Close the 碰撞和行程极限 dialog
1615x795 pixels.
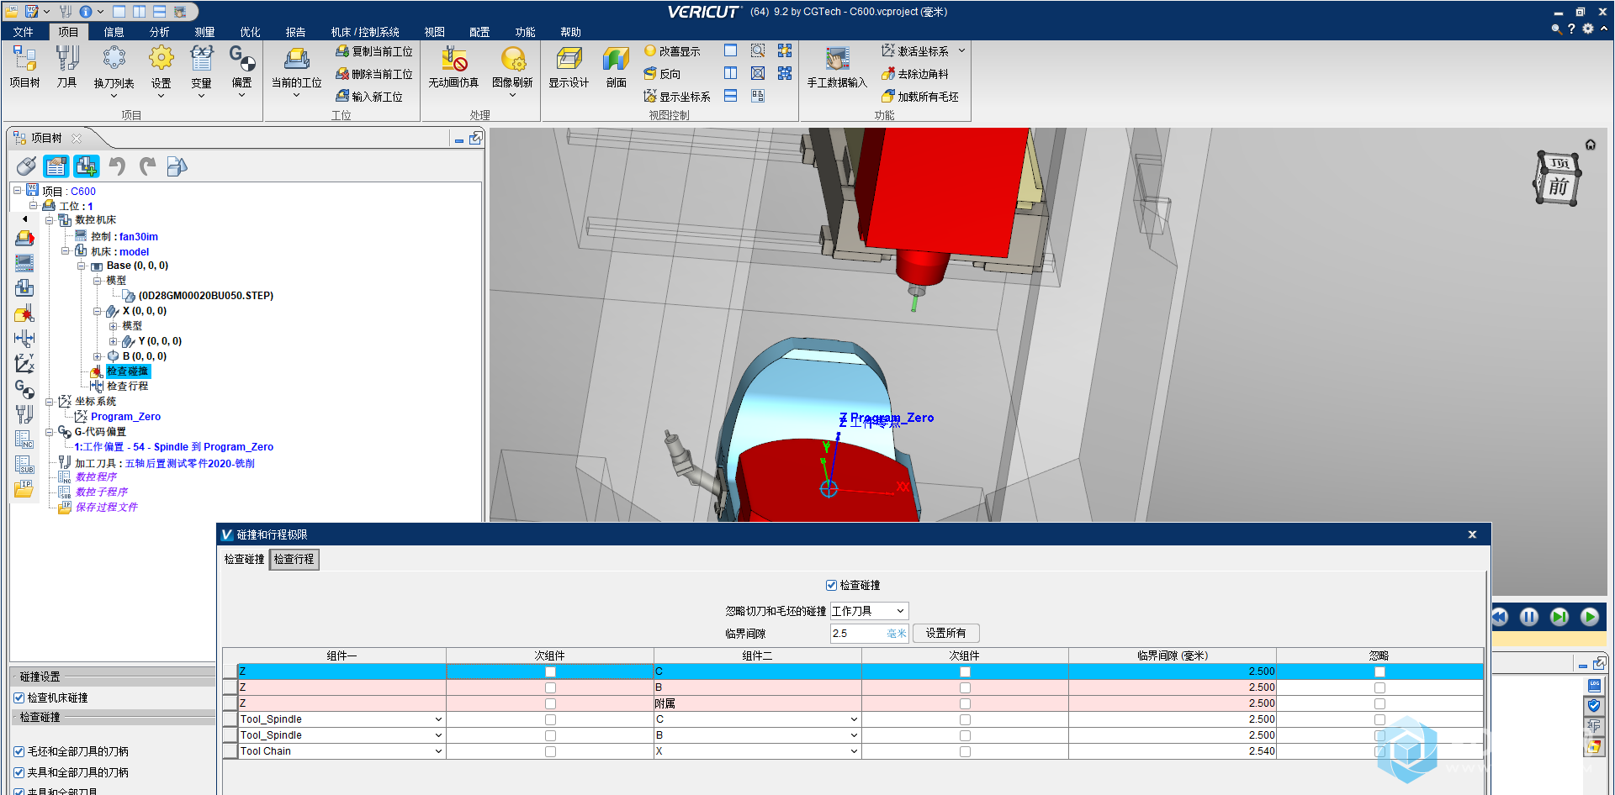pos(1472,534)
